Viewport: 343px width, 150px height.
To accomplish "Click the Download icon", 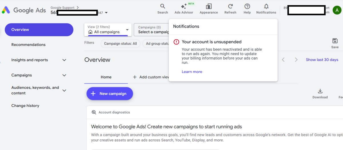I will pyautogui.click(x=320, y=91).
